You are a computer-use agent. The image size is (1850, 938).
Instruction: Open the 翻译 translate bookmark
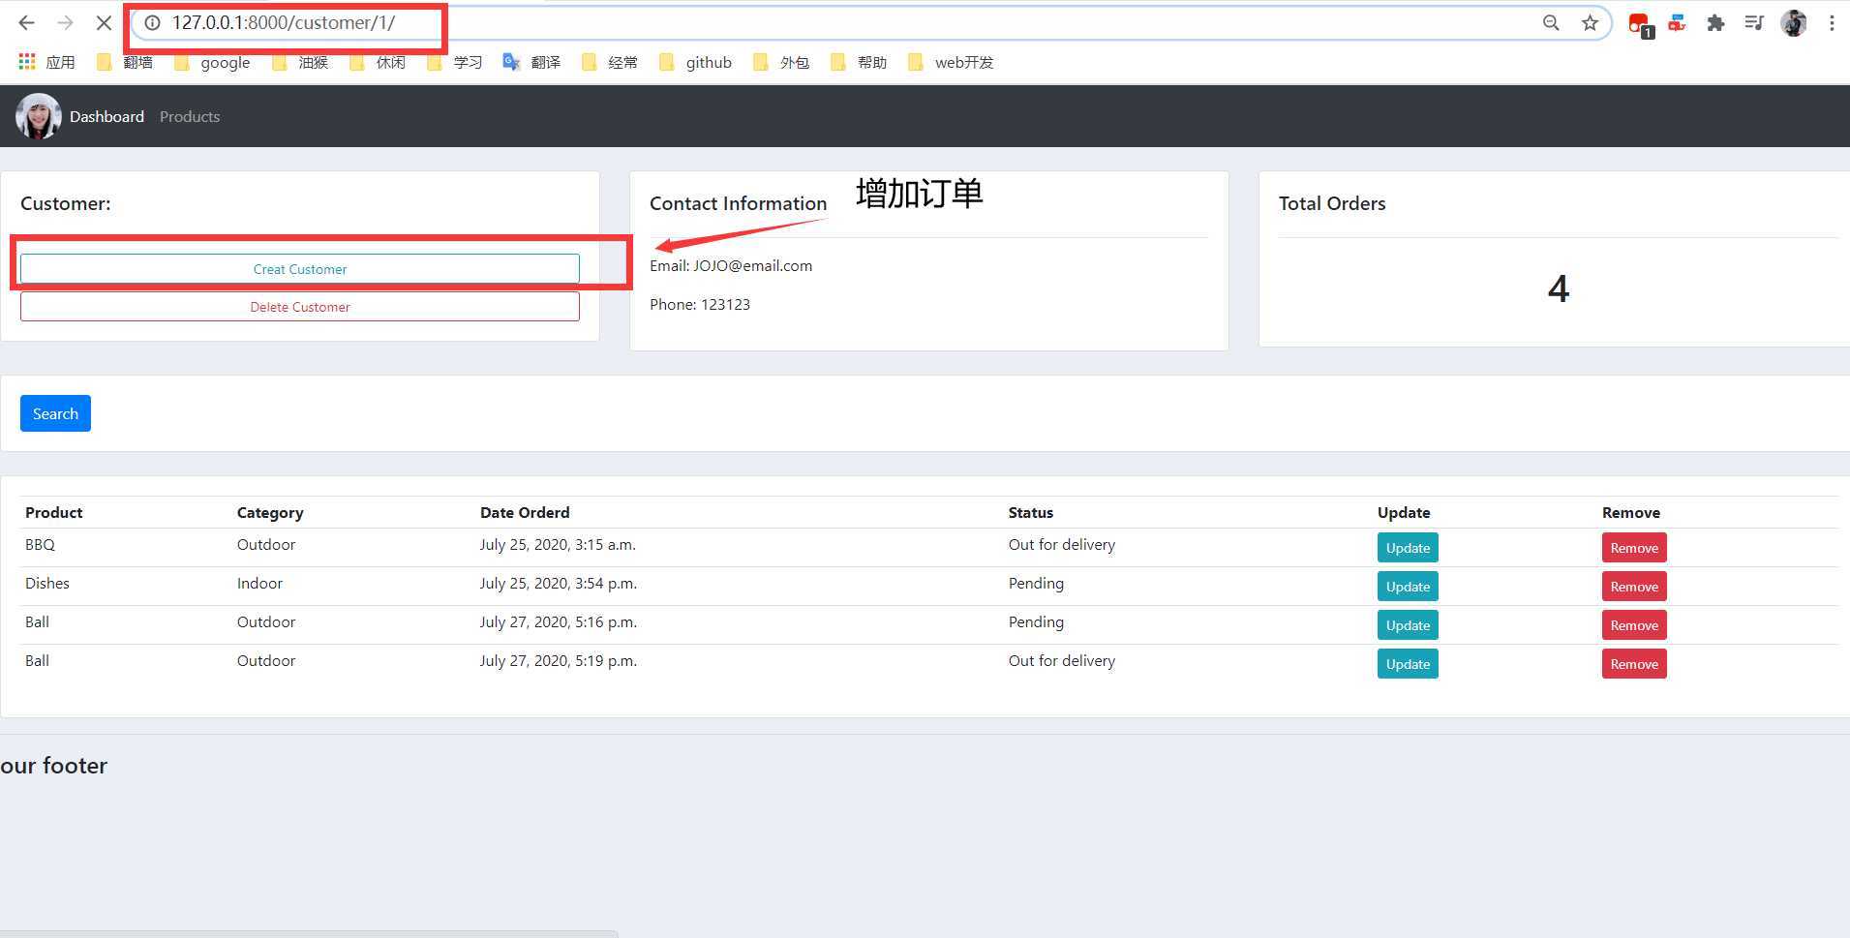coord(531,62)
